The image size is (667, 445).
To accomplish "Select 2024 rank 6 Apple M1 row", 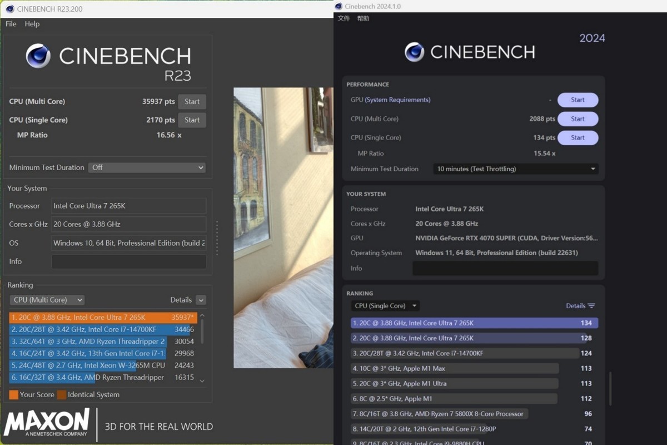I will tap(475, 399).
